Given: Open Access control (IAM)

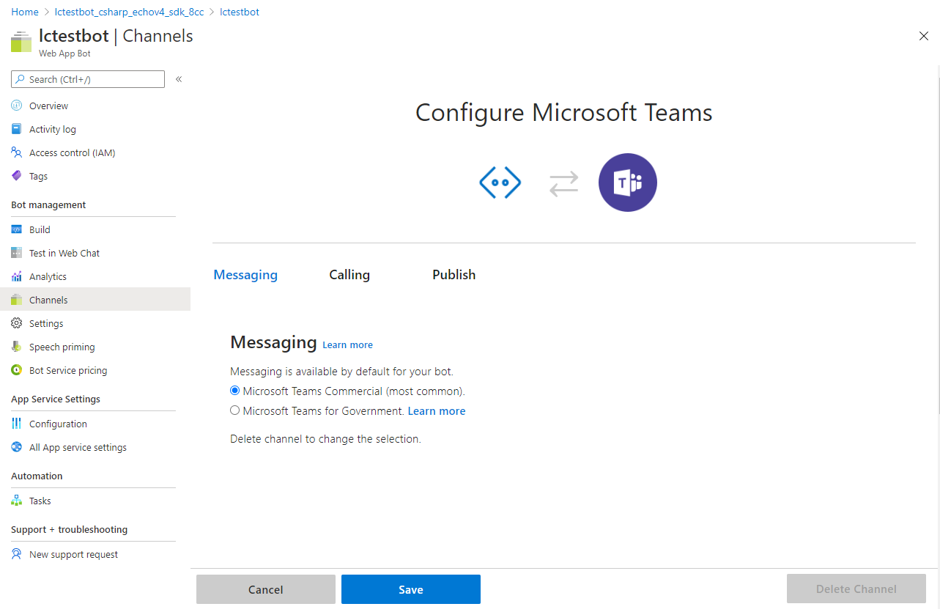Looking at the screenshot, I should tap(72, 152).
